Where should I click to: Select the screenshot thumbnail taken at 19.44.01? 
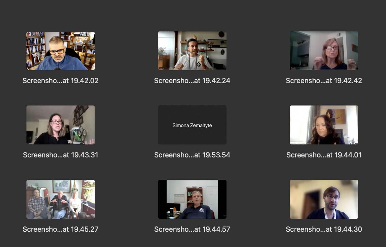coord(324,125)
